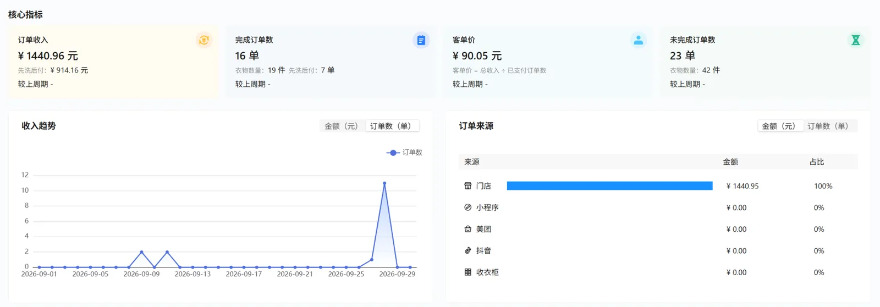Click the 门店 store icon
Image resolution: width=880 pixels, height=307 pixels.
point(468,186)
